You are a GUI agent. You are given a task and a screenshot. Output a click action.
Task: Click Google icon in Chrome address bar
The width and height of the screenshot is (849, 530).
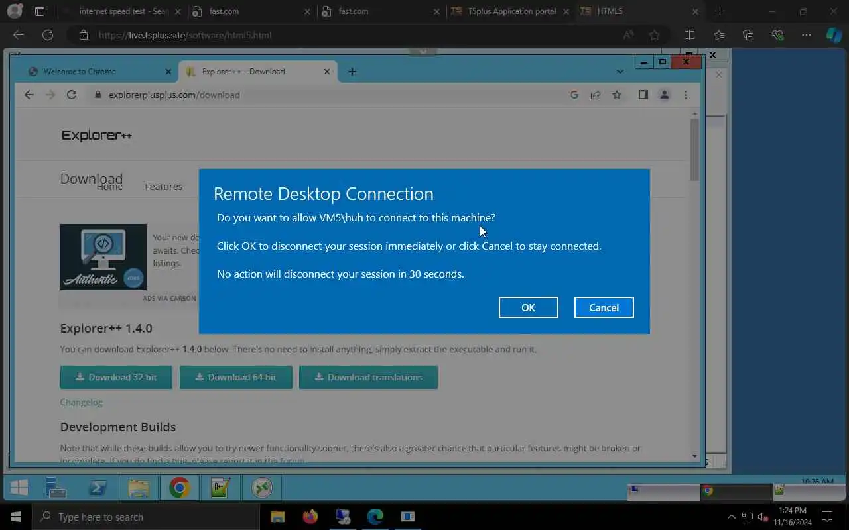click(x=574, y=95)
